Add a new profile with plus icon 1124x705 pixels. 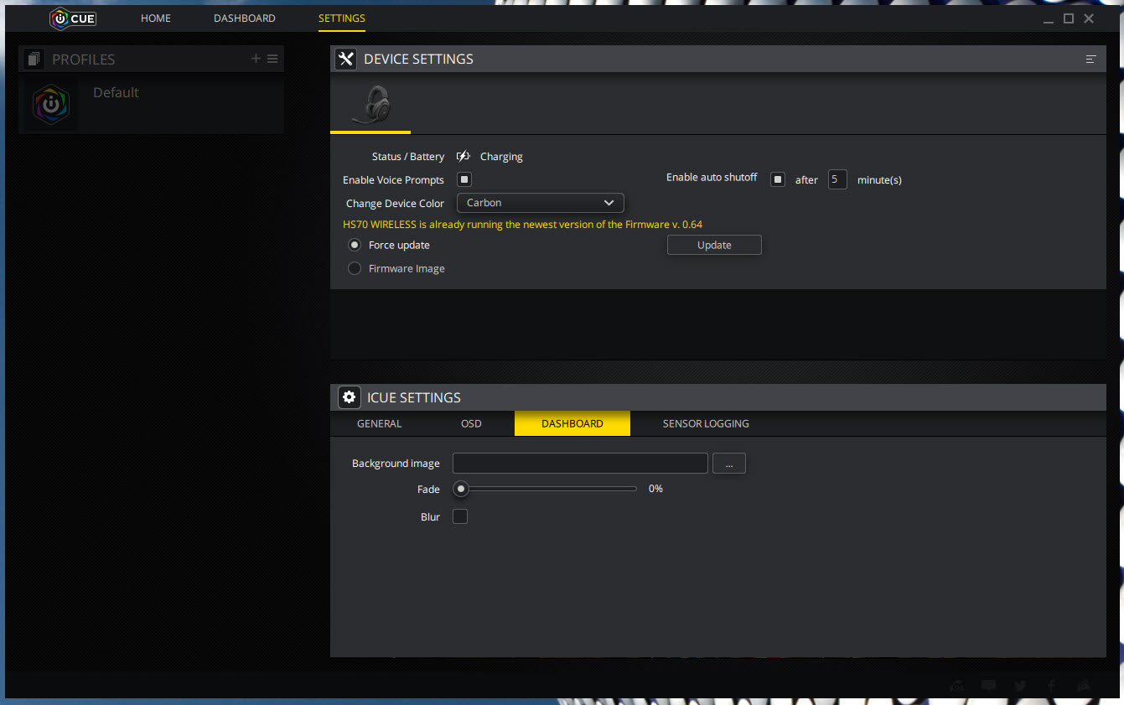point(256,59)
